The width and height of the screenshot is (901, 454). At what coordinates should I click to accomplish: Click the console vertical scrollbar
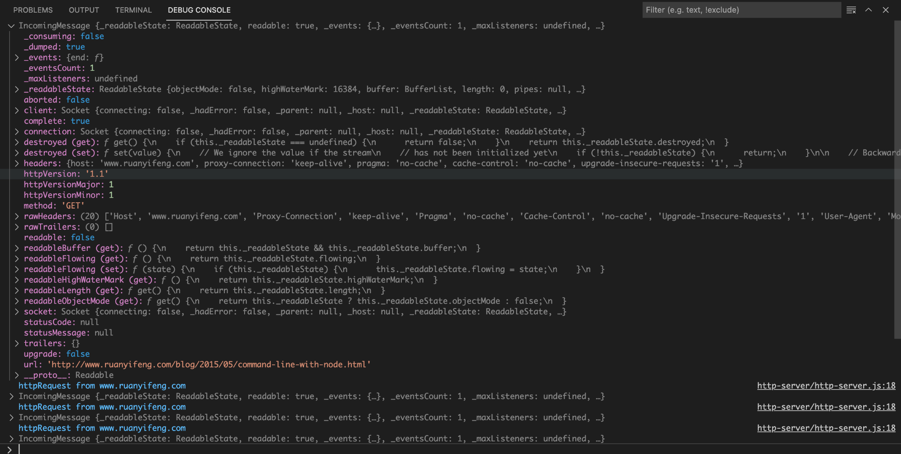897,179
